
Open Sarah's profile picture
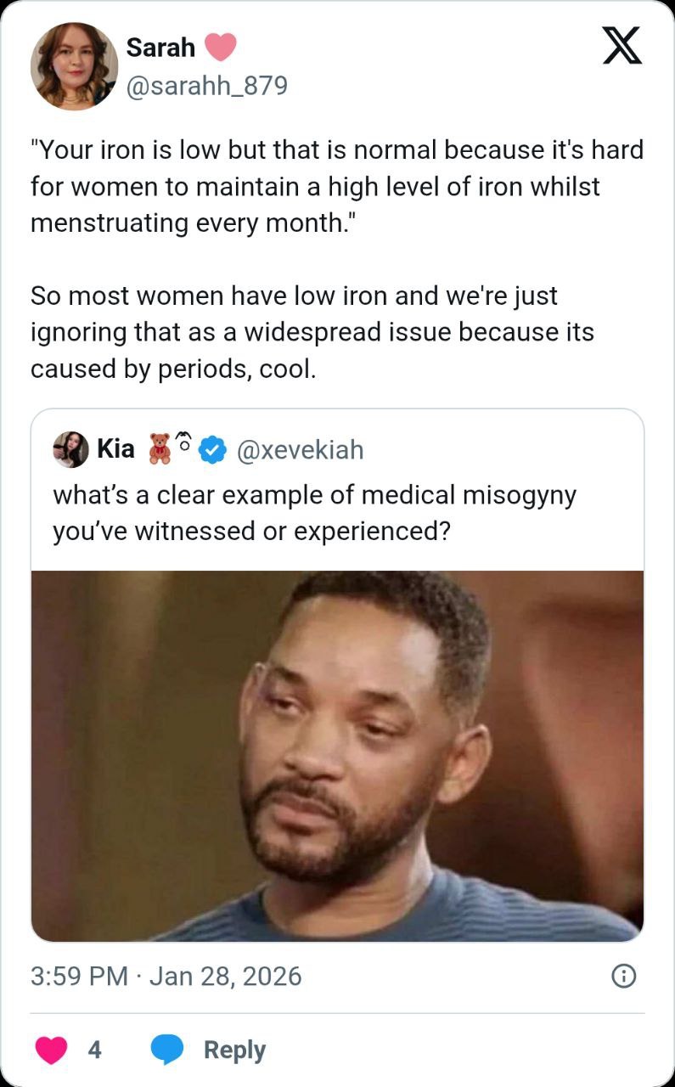point(74,66)
